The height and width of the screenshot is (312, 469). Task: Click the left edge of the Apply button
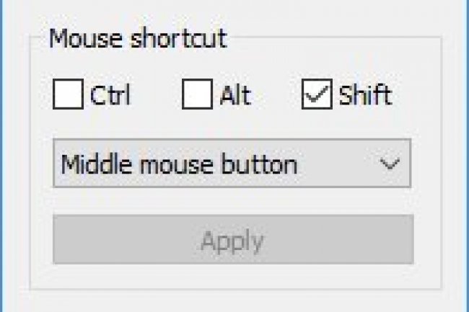point(59,240)
